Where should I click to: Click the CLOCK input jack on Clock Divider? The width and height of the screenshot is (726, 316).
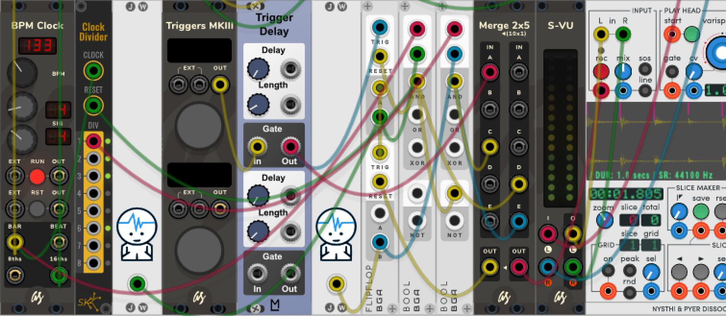[93, 72]
